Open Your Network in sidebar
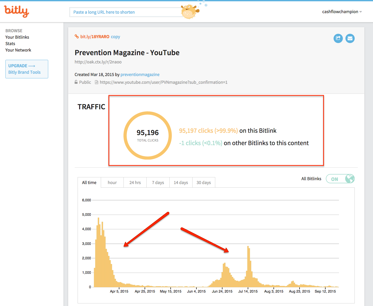 (18, 50)
